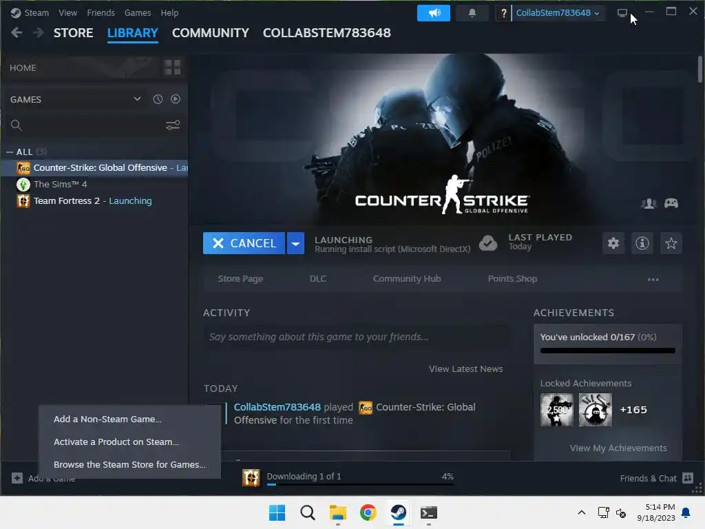This screenshot has width=705, height=529.
Task: Open first locked achievement thumbnail
Action: tap(556, 410)
